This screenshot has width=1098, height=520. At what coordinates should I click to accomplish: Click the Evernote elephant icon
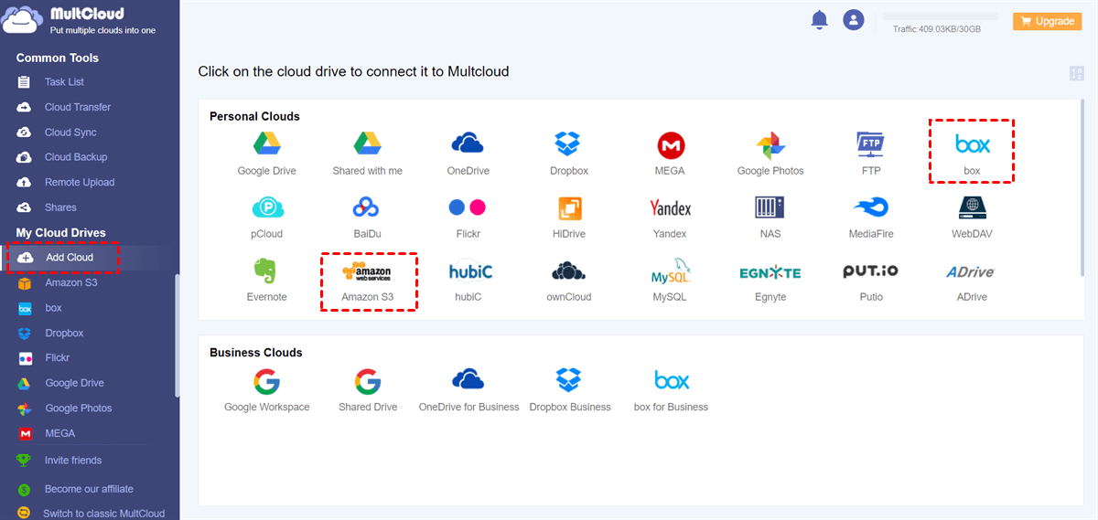(266, 271)
